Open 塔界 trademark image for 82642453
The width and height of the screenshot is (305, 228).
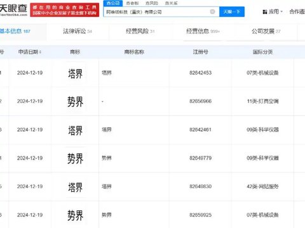coord(75,73)
